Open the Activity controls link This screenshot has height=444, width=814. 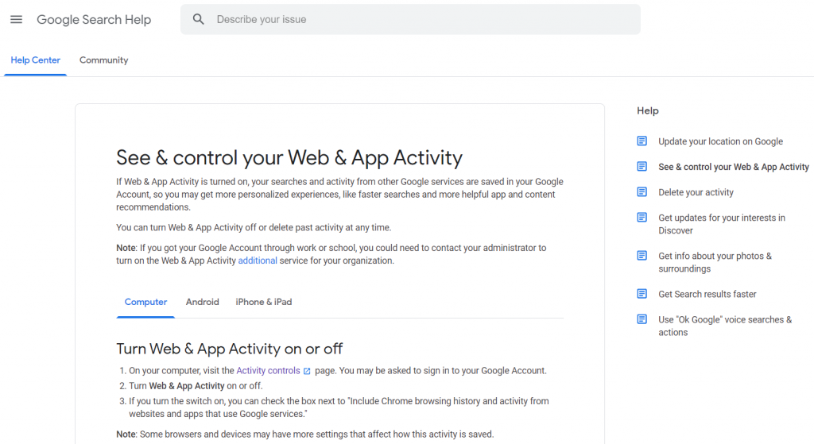pyautogui.click(x=269, y=371)
